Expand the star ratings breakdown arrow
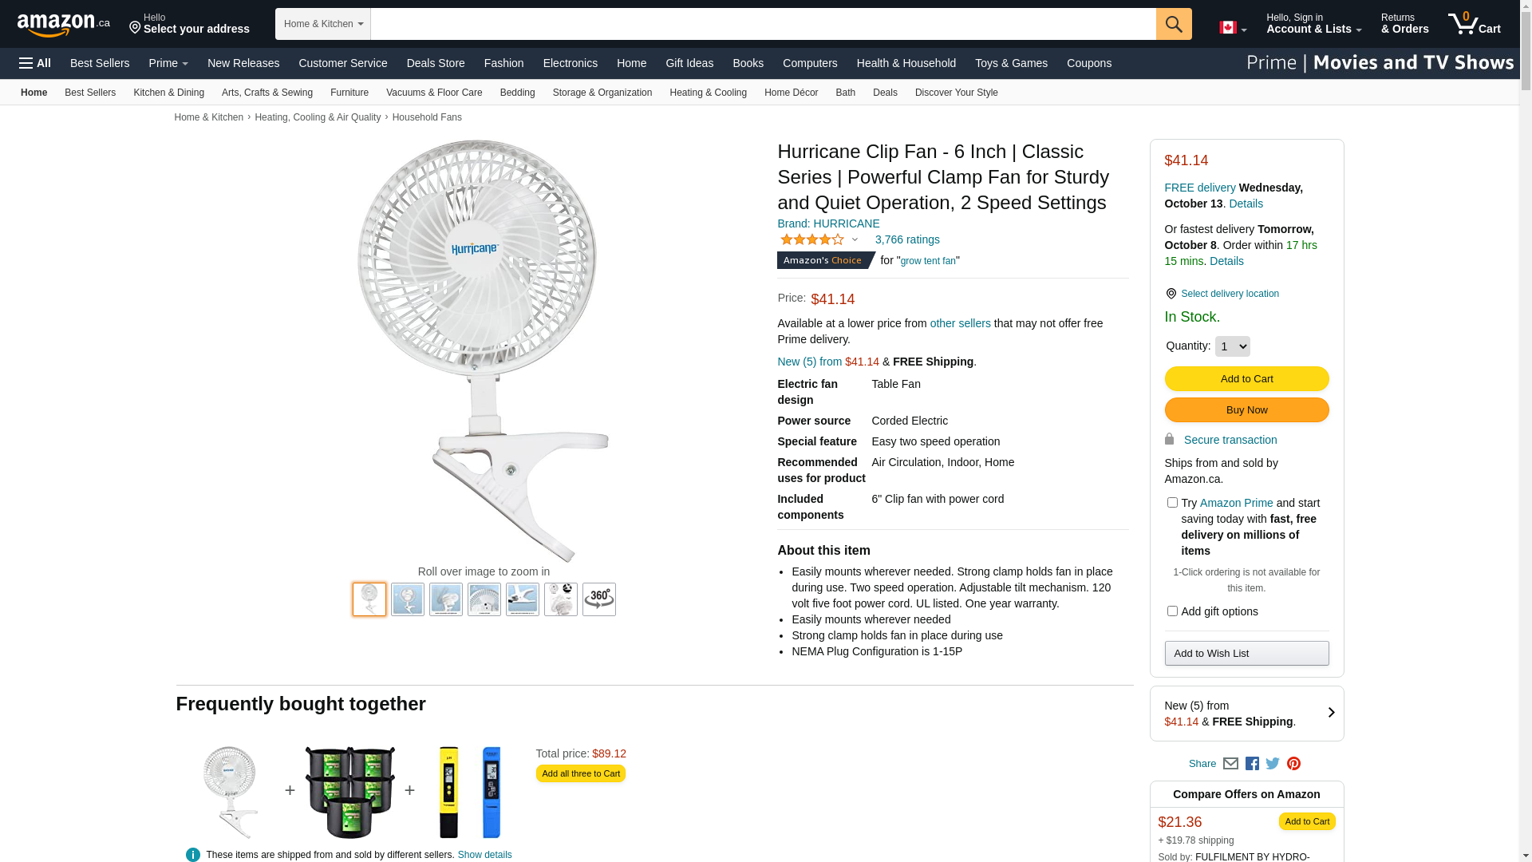The image size is (1532, 862). (855, 239)
